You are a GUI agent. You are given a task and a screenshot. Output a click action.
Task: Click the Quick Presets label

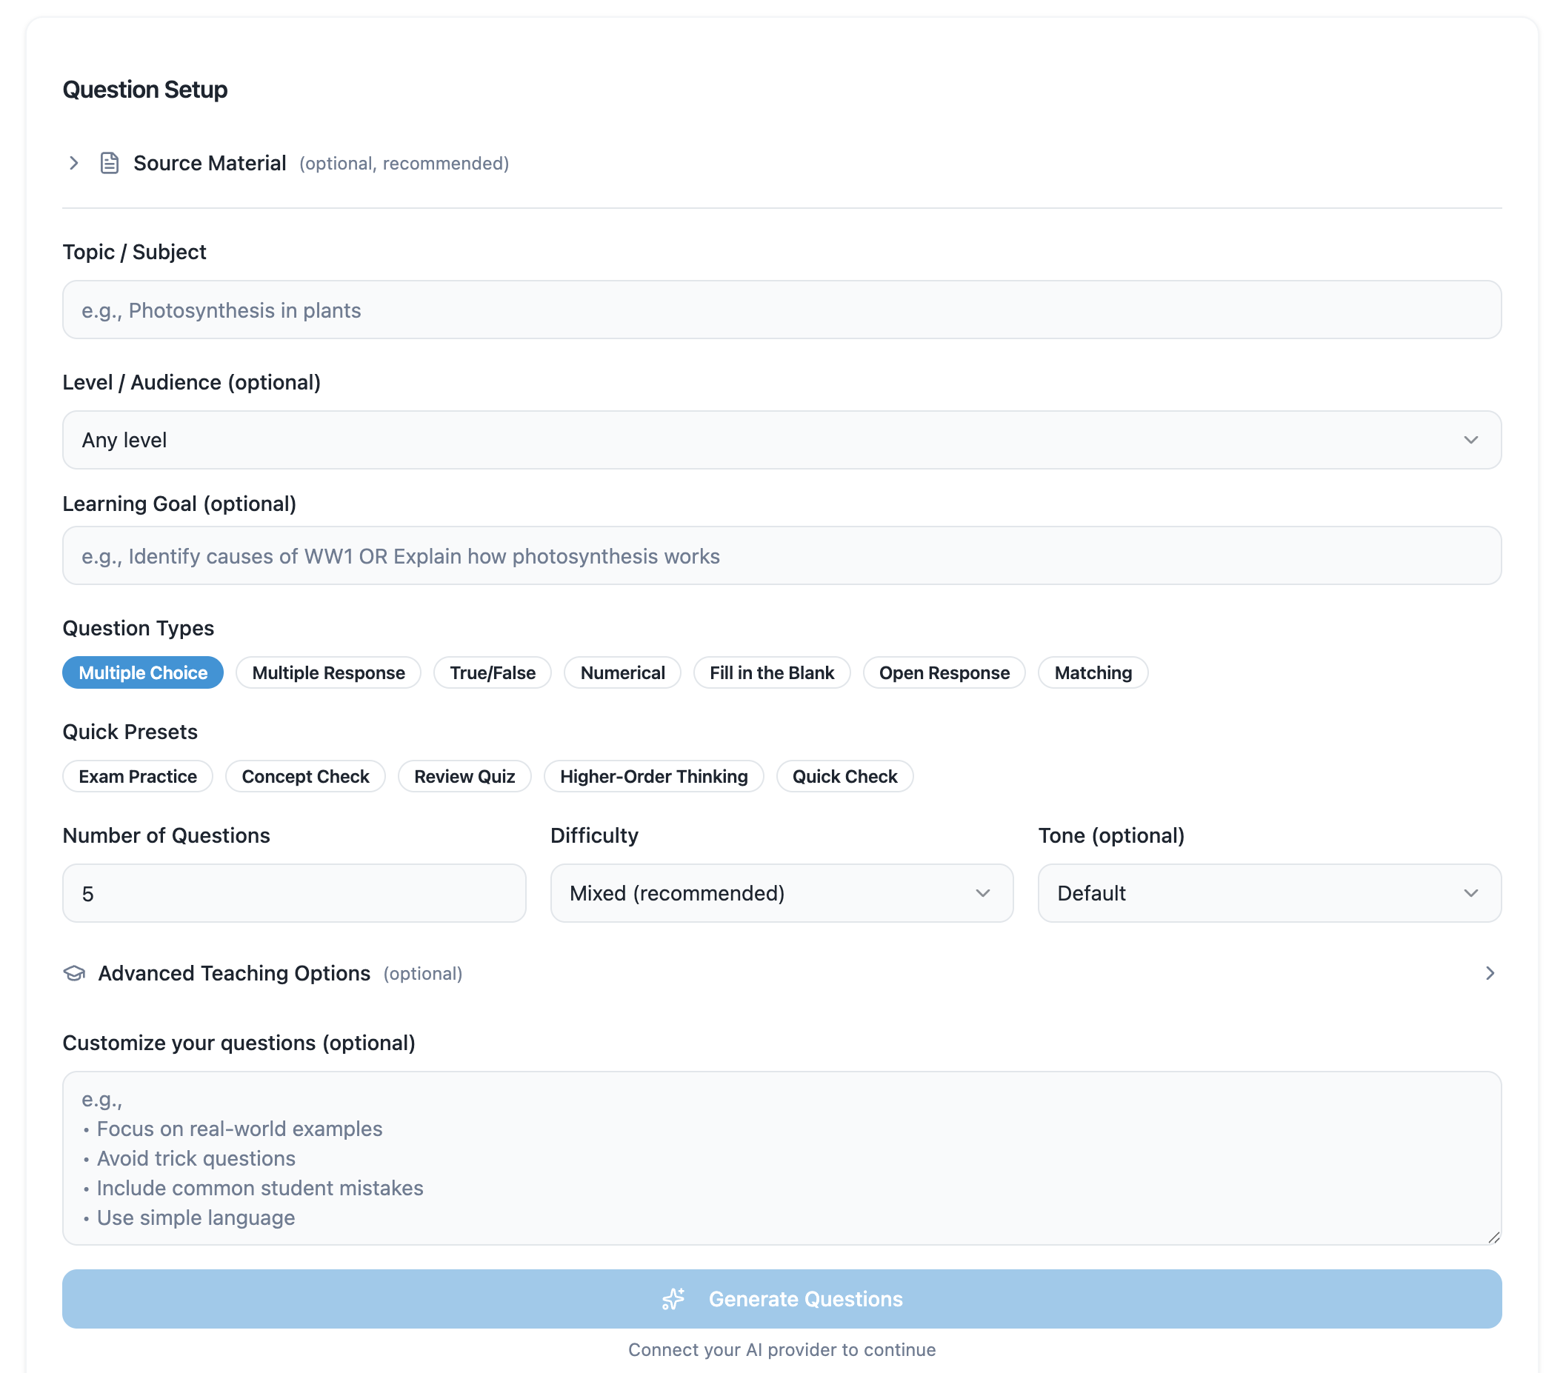coord(130,731)
